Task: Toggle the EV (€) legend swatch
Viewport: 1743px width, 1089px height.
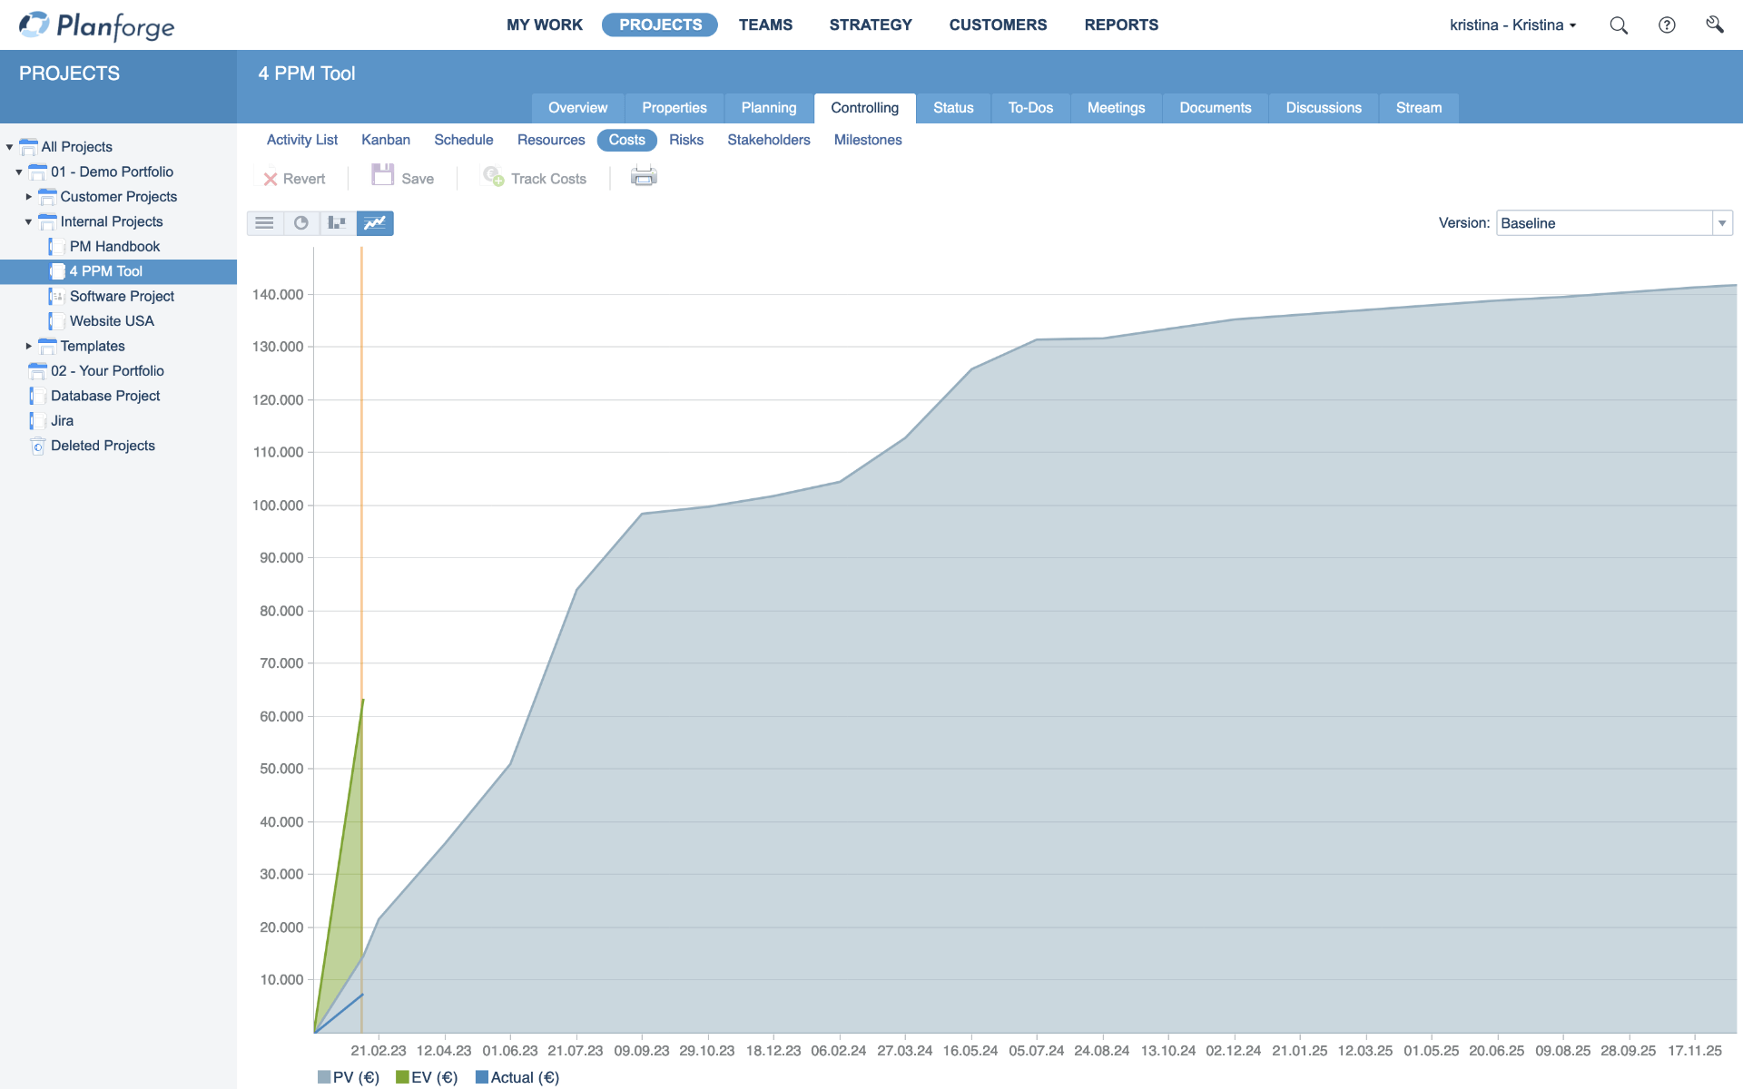Action: (402, 1077)
